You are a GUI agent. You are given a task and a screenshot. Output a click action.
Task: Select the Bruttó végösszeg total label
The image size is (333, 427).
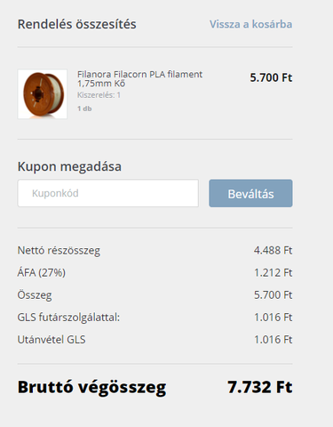pos(91,387)
